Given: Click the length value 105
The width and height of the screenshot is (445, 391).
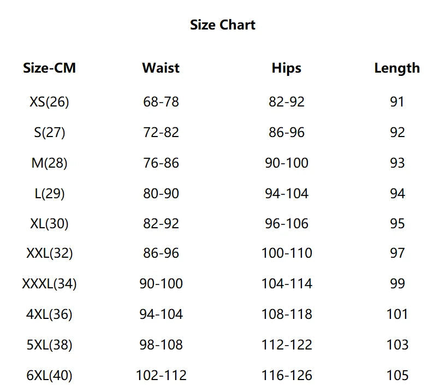Looking at the screenshot, I should coord(397,376).
